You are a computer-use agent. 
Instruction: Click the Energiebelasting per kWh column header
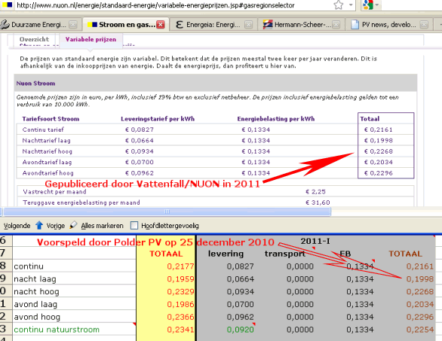[x=276, y=119]
